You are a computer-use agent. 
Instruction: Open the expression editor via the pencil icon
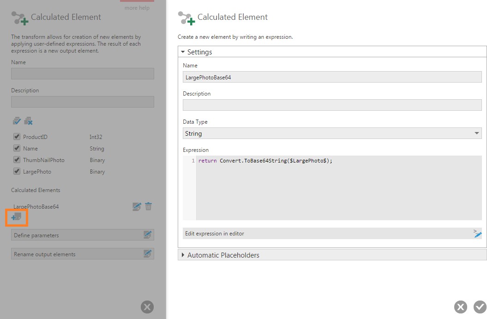tap(478, 234)
